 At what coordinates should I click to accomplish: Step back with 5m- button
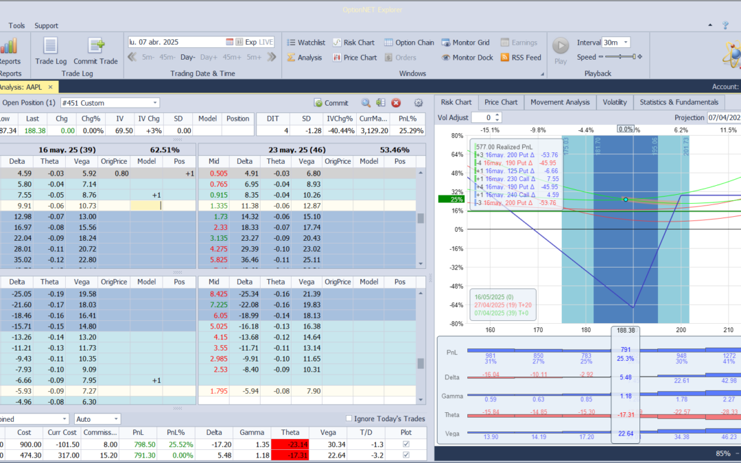148,57
